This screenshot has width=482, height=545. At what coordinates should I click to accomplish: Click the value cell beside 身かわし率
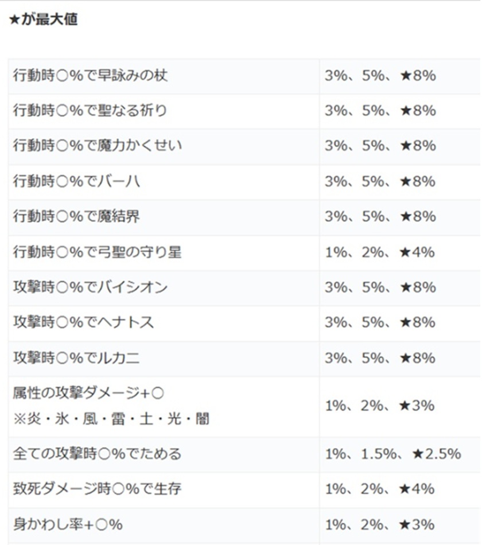coord(379,524)
